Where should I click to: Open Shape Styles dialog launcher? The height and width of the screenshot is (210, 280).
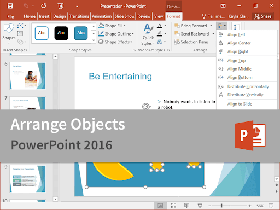[134, 50]
